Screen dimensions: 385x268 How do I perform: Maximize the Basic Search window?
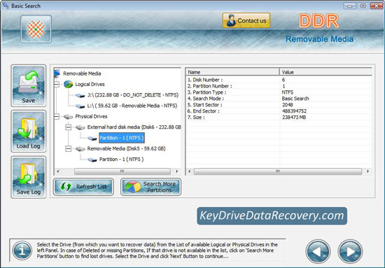(x=363, y=6)
